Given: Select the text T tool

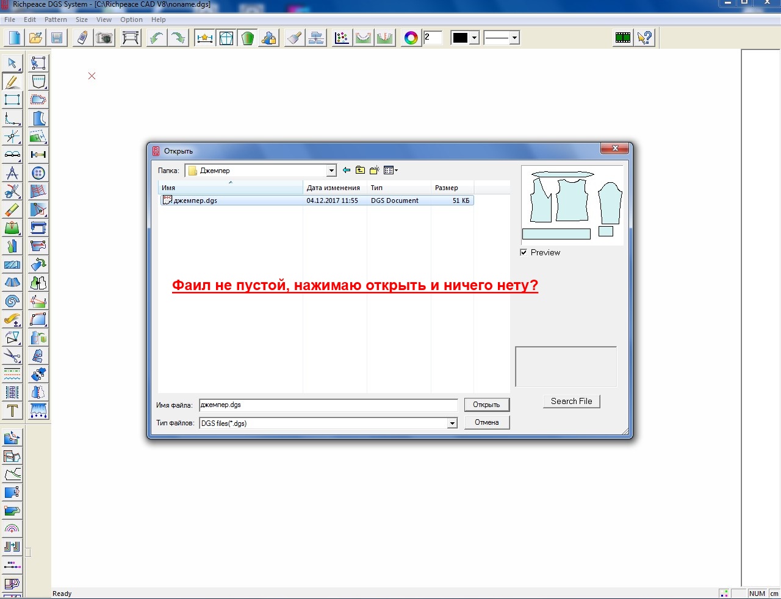Looking at the screenshot, I should tap(12, 410).
